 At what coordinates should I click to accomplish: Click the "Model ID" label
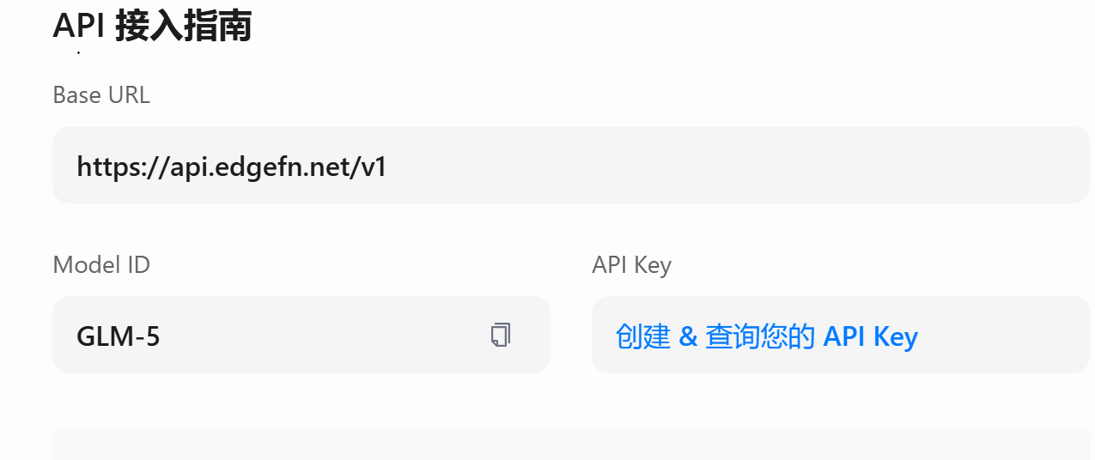[x=101, y=264]
